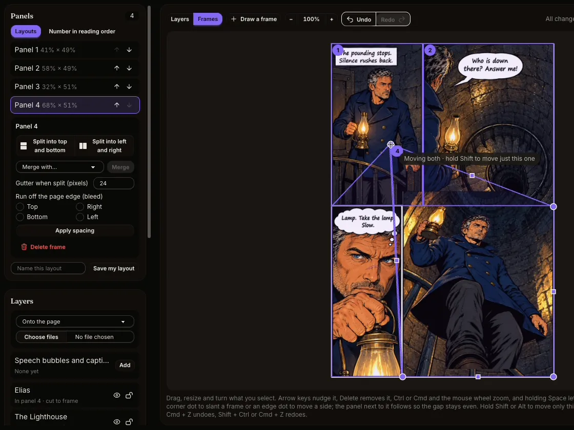Move Panel 3 up in reading order
Image resolution: width=574 pixels, height=430 pixels.
tap(117, 87)
